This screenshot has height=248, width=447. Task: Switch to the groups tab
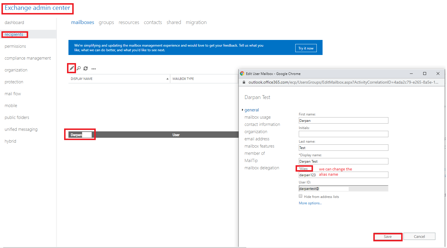click(106, 22)
